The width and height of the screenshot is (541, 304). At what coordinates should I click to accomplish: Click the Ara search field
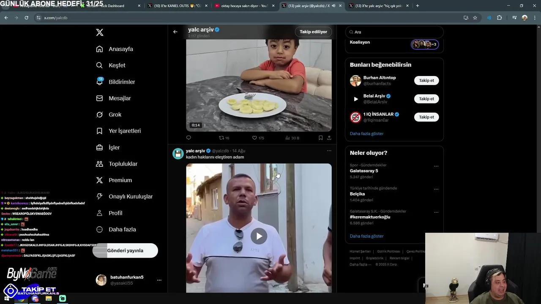(x=394, y=32)
